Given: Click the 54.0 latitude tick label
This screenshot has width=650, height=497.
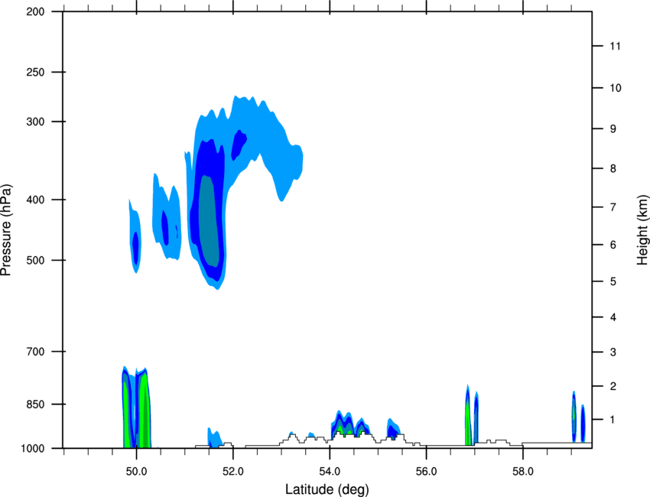Looking at the screenshot, I should (330, 472).
